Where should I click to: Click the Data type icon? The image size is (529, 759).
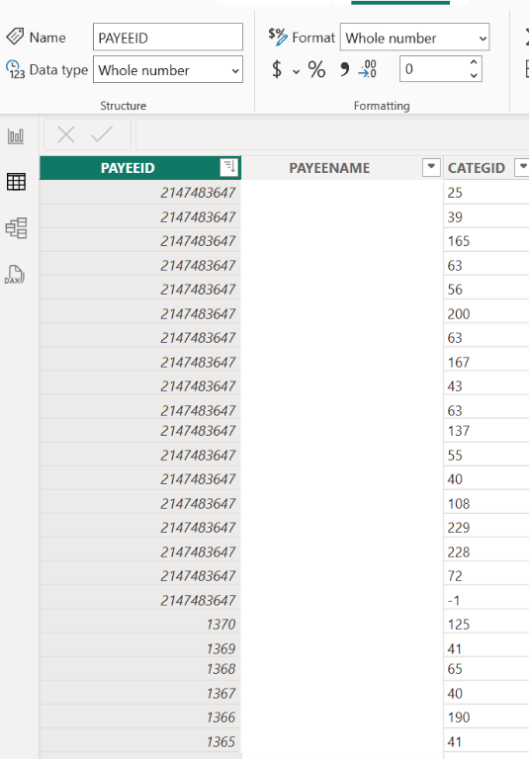point(15,69)
